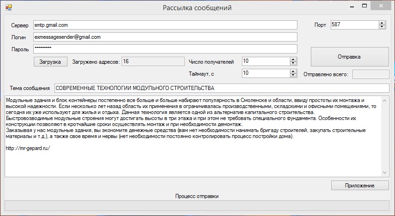Click the Загружено адресов field
395x216 pixels.
[x=153, y=61]
